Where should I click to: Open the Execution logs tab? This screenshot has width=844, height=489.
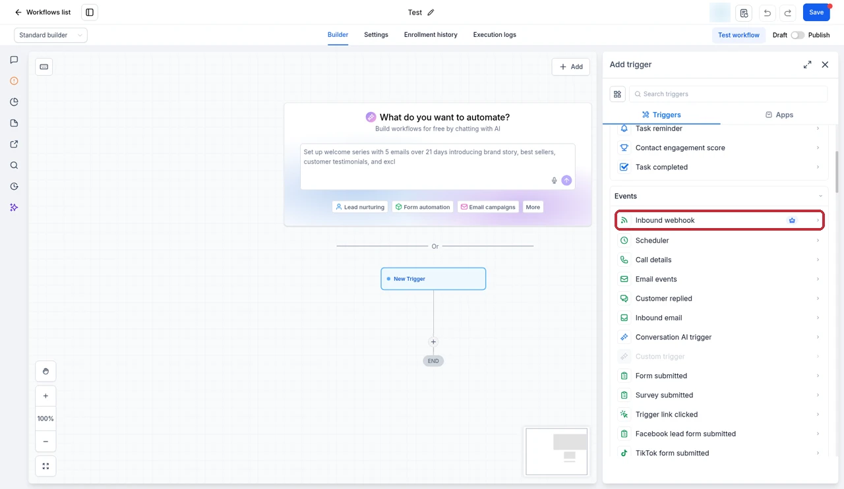pyautogui.click(x=495, y=35)
